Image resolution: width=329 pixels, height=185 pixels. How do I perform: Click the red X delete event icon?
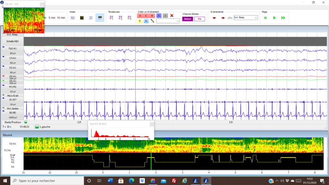(172, 15)
